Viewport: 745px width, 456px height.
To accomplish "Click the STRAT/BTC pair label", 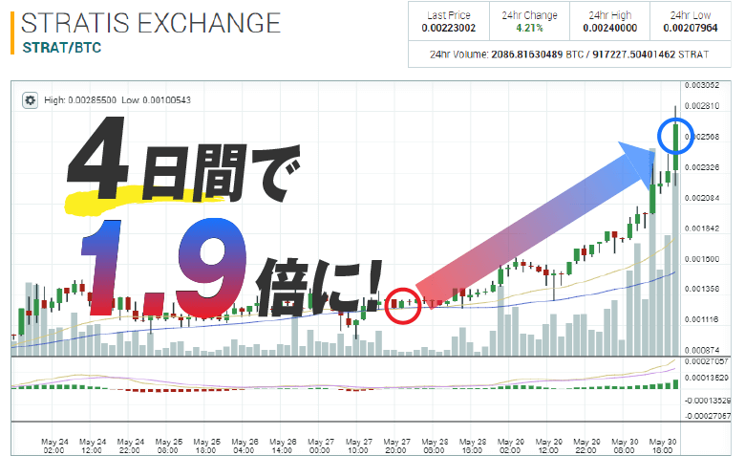I will 62,48.
